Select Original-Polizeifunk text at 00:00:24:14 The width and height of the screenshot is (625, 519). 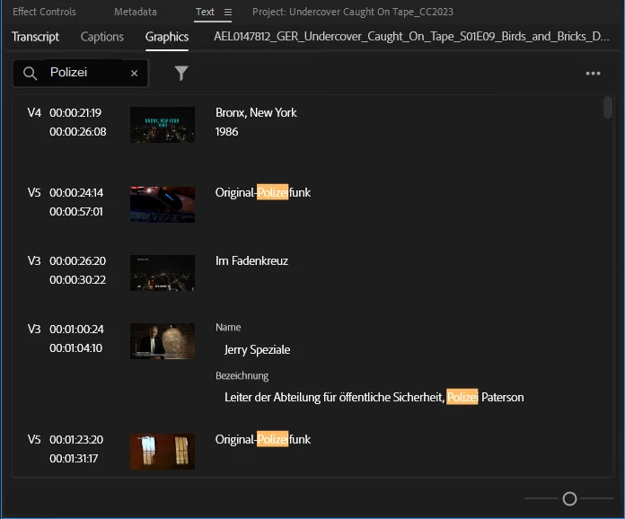tap(263, 192)
